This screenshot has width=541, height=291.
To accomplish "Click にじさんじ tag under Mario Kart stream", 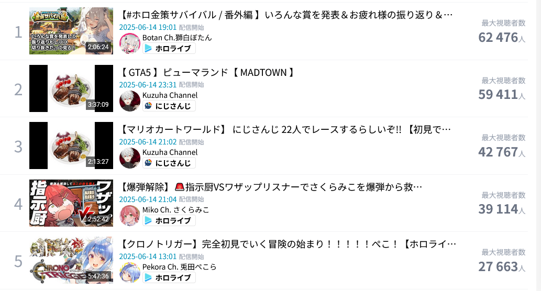I will (x=169, y=163).
